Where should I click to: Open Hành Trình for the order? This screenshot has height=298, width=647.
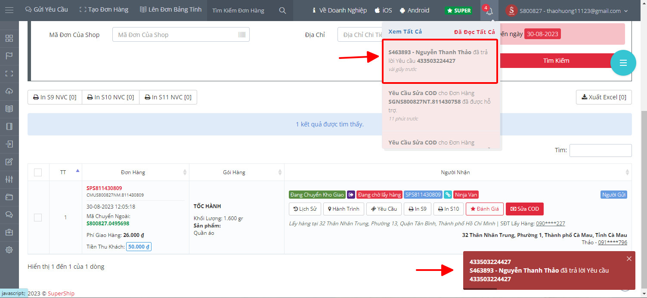point(344,209)
